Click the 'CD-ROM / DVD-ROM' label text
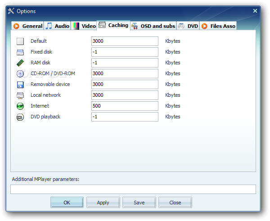The width and height of the screenshot is (270, 221). pos(53,73)
